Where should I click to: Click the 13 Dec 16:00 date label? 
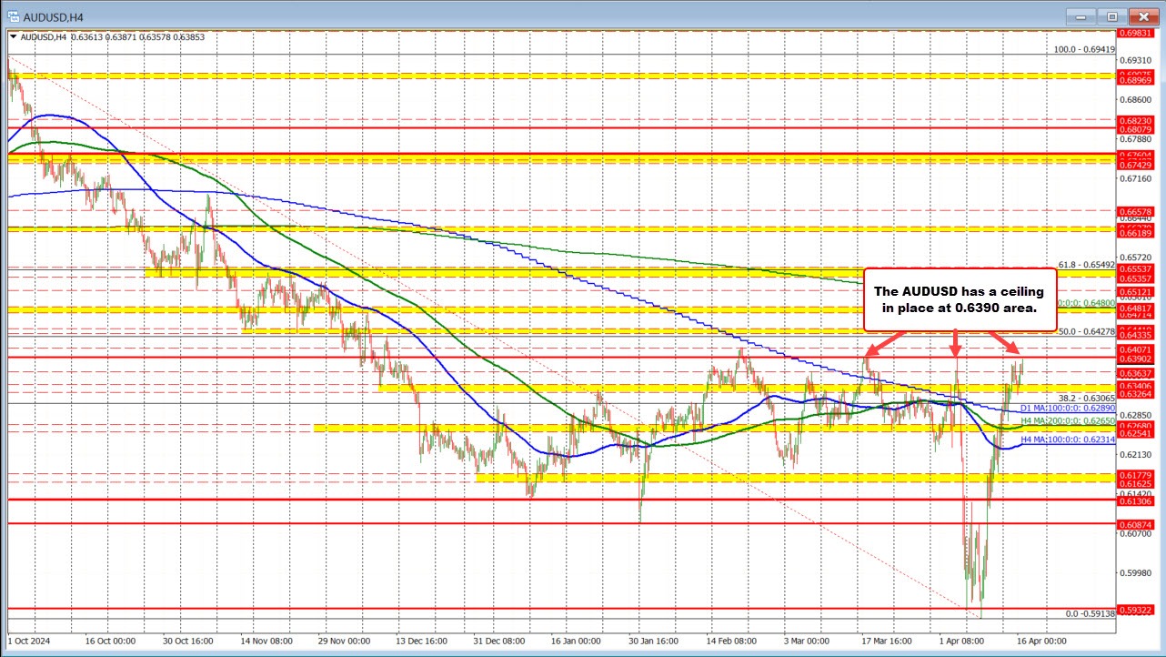tap(421, 641)
